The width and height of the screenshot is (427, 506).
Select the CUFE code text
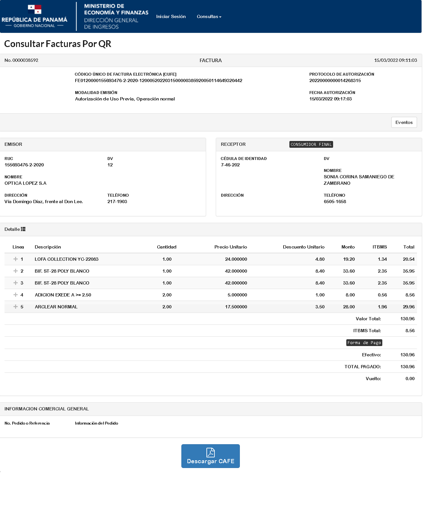158,80
